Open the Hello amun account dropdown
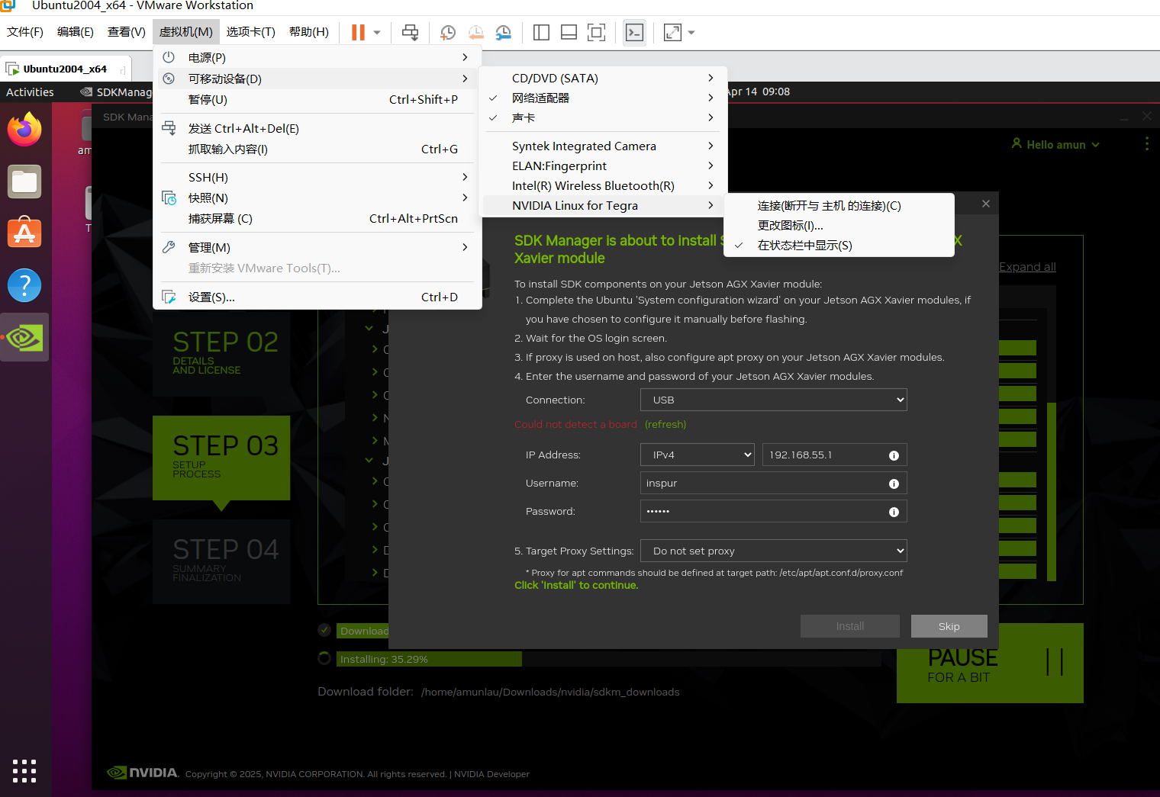Viewport: 1160px width, 797px height. (1055, 144)
